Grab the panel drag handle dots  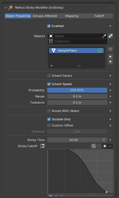pyautogui.click(x=111, y=8)
